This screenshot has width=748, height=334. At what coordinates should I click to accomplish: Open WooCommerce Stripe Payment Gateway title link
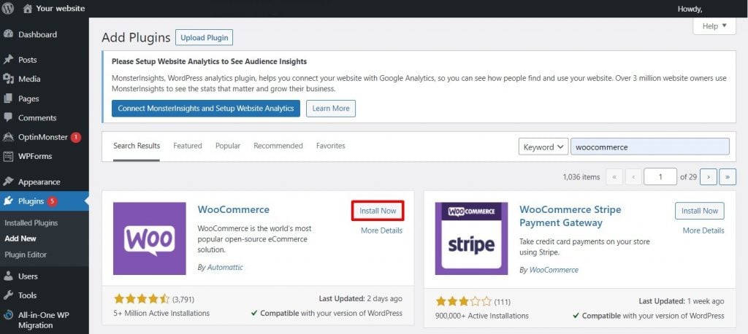click(x=570, y=217)
